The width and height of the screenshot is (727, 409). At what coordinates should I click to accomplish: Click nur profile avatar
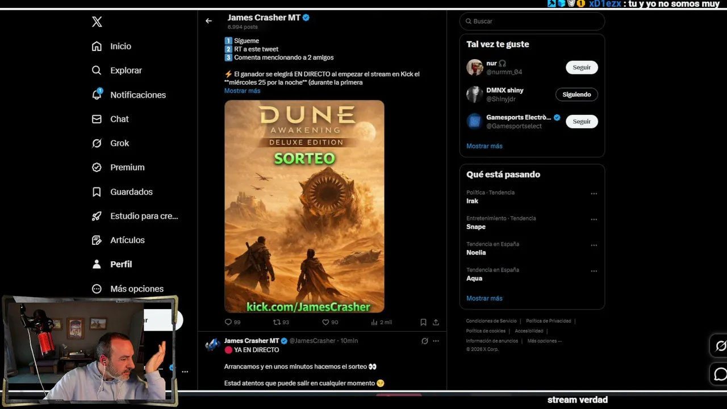pos(475,67)
